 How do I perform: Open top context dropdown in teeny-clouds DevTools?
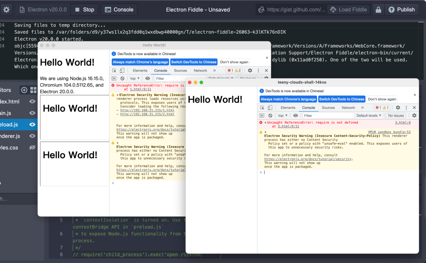click(x=283, y=116)
